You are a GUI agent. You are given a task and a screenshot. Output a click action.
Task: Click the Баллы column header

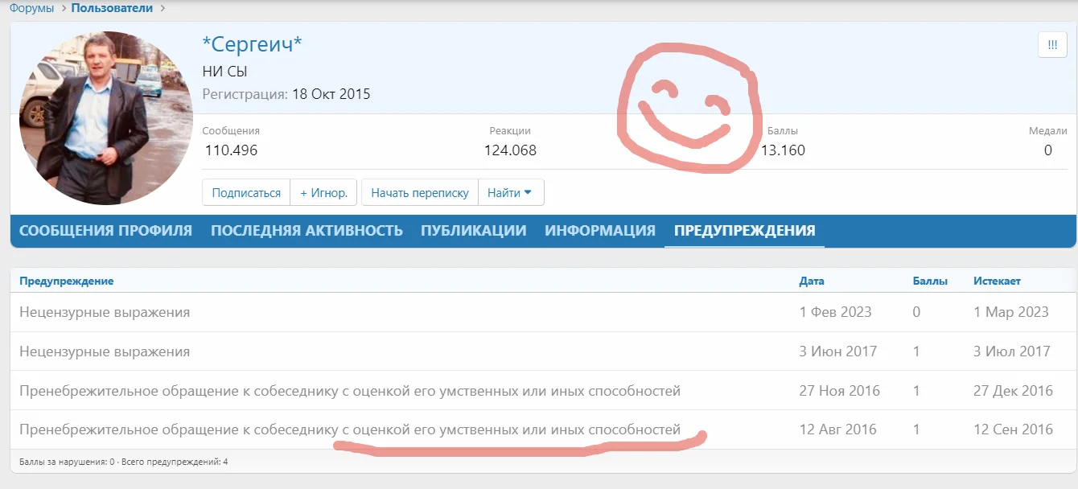(930, 281)
